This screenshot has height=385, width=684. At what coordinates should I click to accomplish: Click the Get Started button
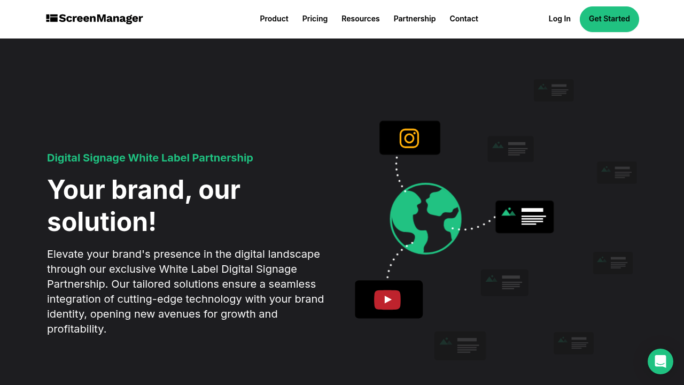pos(609,19)
